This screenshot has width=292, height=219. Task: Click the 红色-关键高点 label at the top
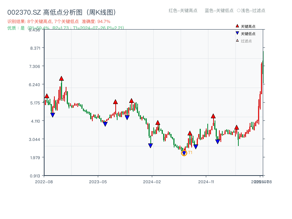tap(183, 11)
